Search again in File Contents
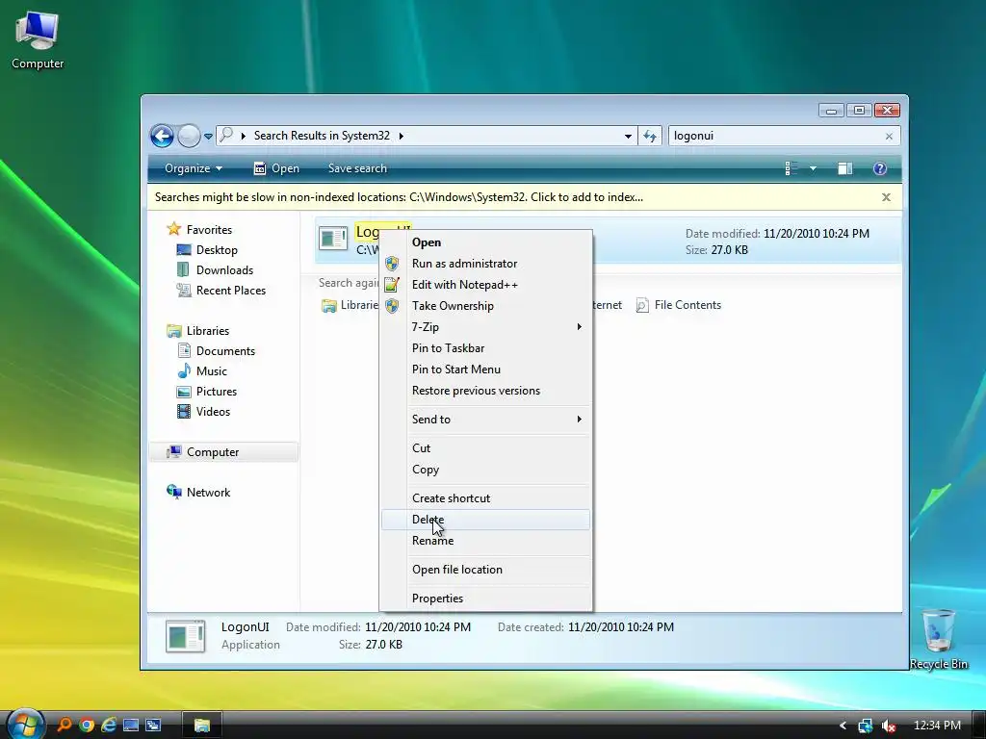 point(679,305)
